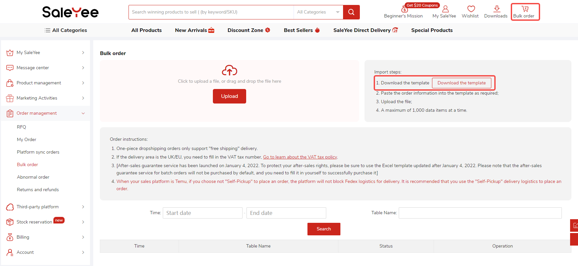The height and width of the screenshot is (266, 578).
Task: Click the 'Operation' column header
Action: click(x=502, y=246)
